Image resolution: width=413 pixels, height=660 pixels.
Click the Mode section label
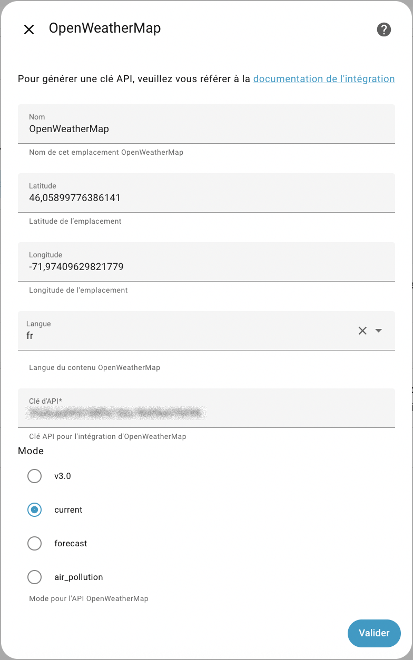point(31,451)
